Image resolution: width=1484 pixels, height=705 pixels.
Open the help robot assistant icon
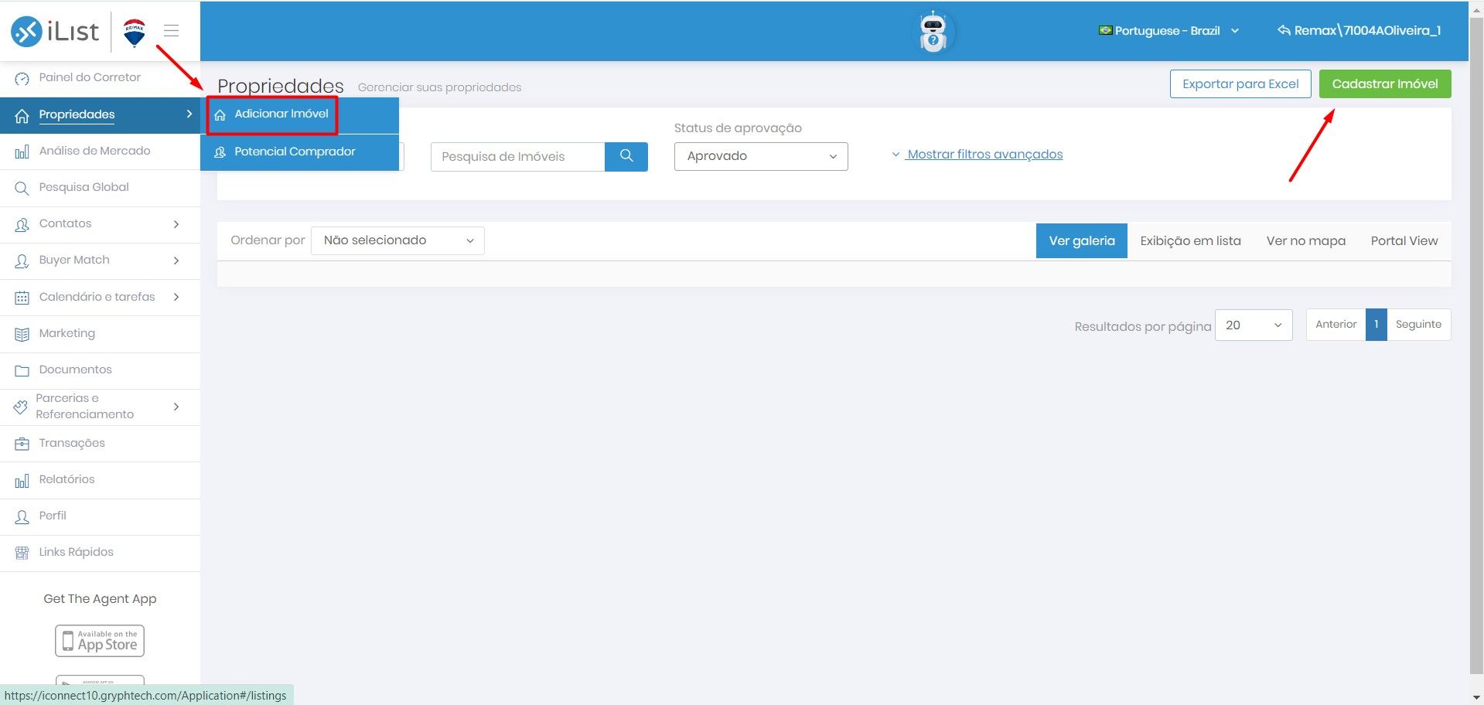[x=933, y=32]
